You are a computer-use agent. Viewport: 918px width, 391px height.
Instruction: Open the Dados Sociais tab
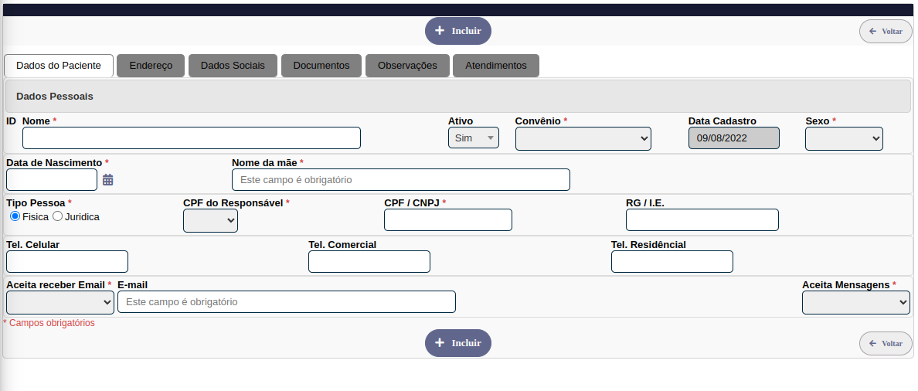tap(233, 66)
